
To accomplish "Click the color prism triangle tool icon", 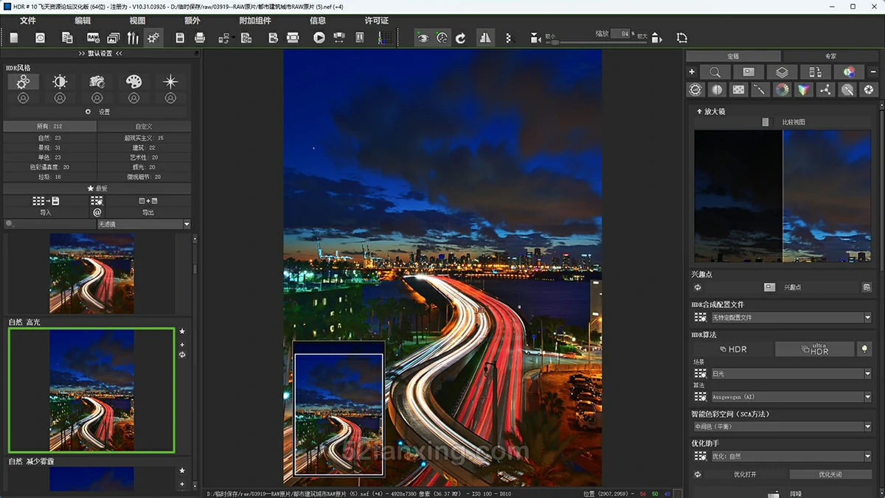I will tap(804, 90).
